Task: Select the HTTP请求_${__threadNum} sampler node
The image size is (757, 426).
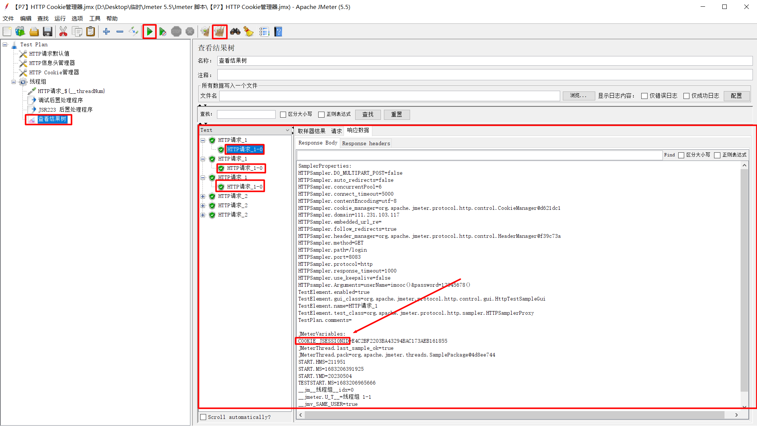Action: (71, 91)
